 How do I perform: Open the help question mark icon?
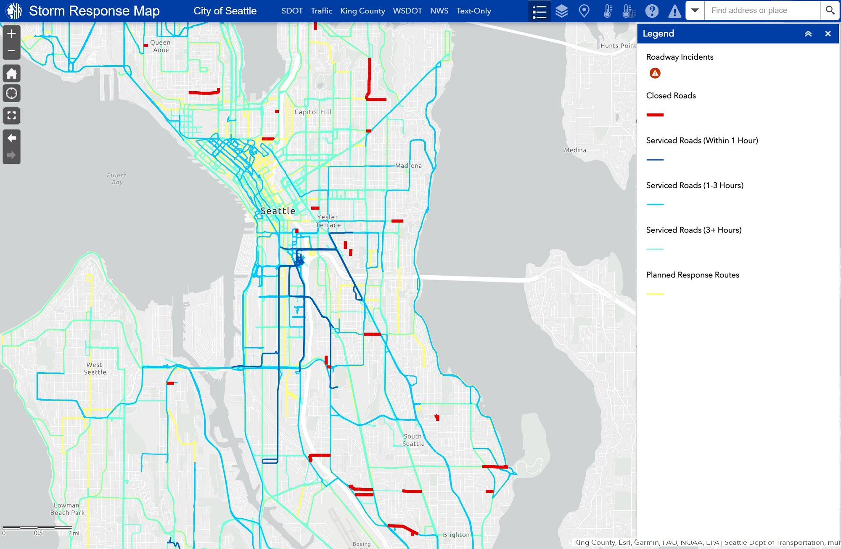click(x=652, y=11)
